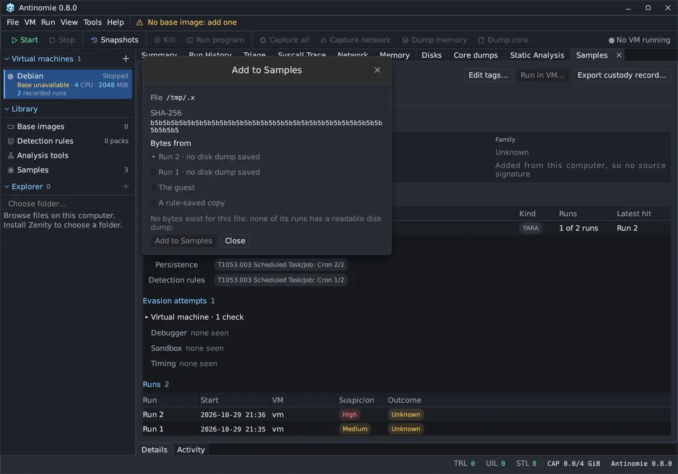Collapse the Library section
The width and height of the screenshot is (678, 474).
[x=7, y=109]
